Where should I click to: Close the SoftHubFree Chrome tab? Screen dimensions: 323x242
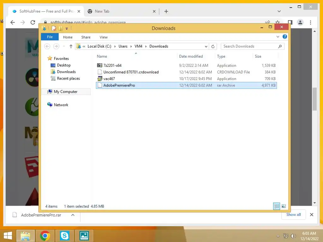(79, 11)
